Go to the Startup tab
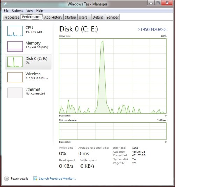Viewport: 210px width, 187px height. (x=70, y=17)
